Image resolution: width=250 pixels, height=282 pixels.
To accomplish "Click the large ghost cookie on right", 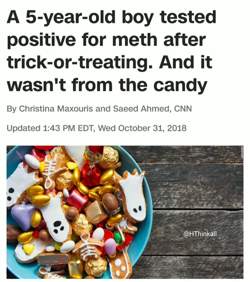I will [133, 196].
